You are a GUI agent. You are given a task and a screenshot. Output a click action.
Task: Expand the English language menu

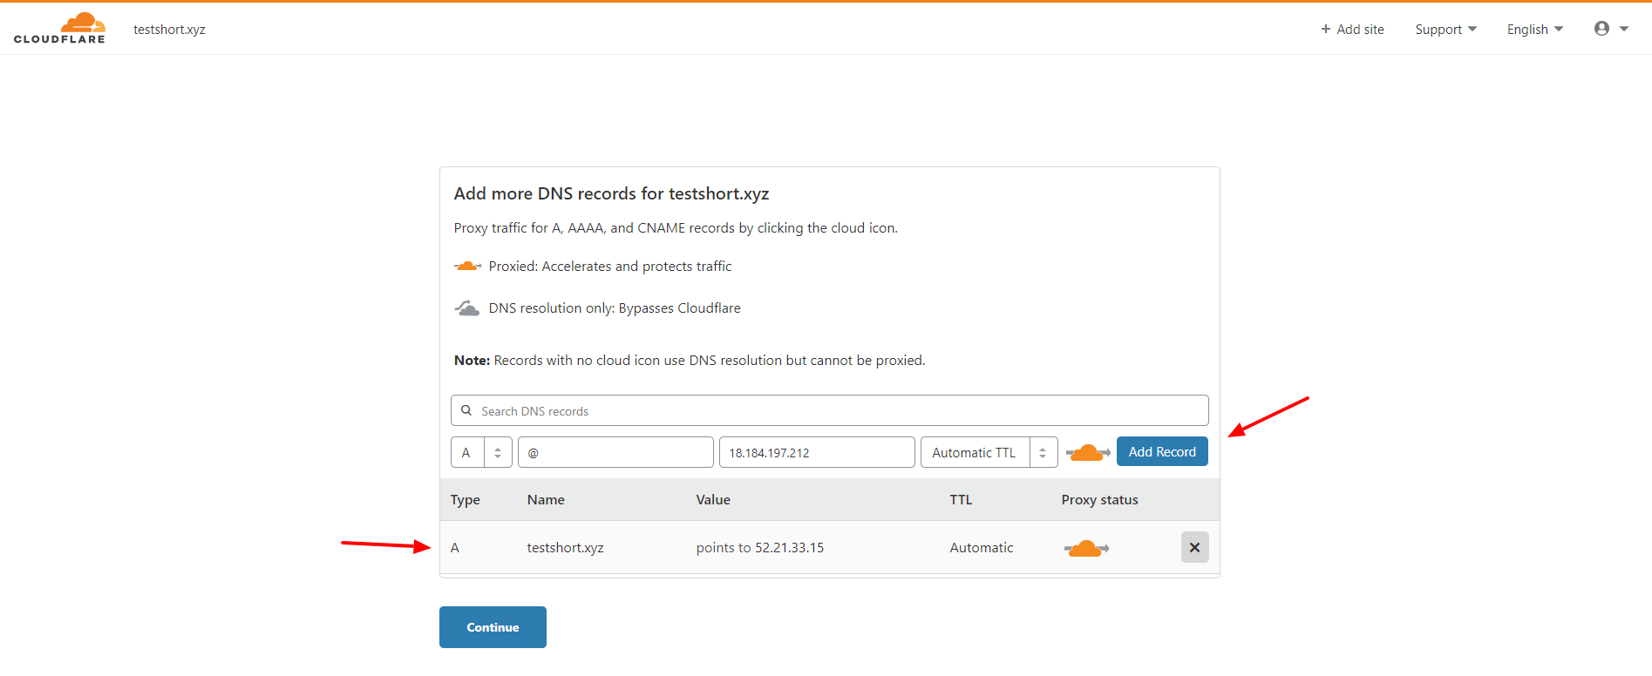pyautogui.click(x=1534, y=30)
